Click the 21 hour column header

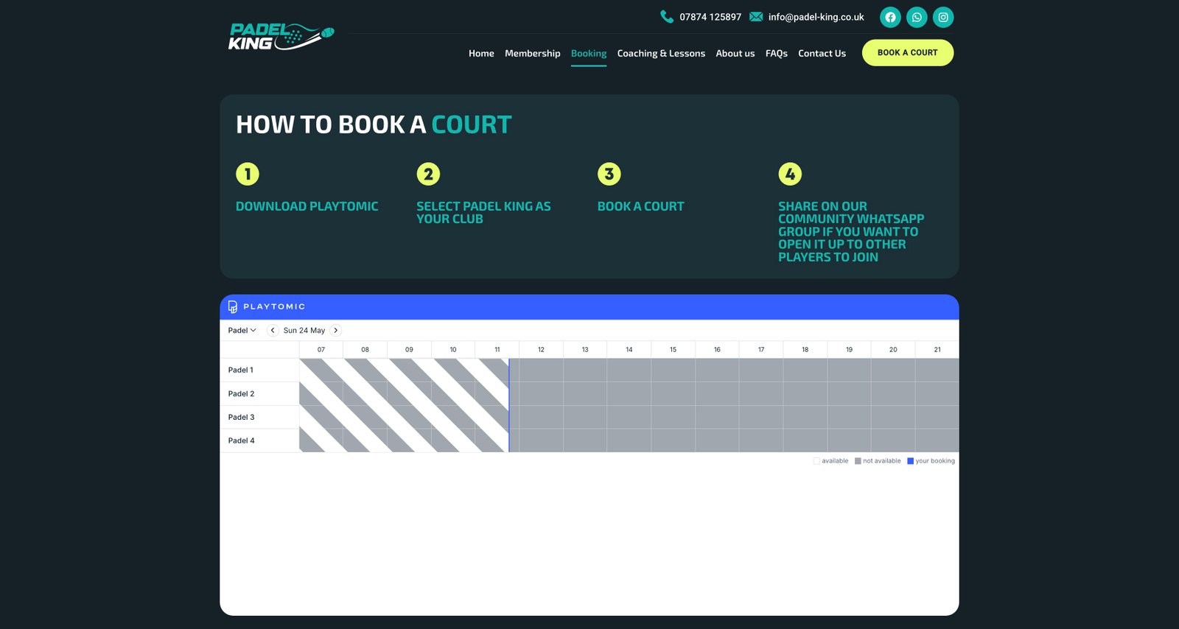pos(937,350)
